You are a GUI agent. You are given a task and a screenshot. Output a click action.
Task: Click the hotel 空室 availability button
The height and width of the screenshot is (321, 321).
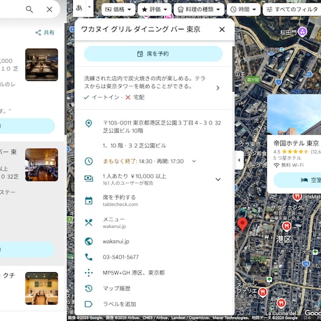(298, 180)
